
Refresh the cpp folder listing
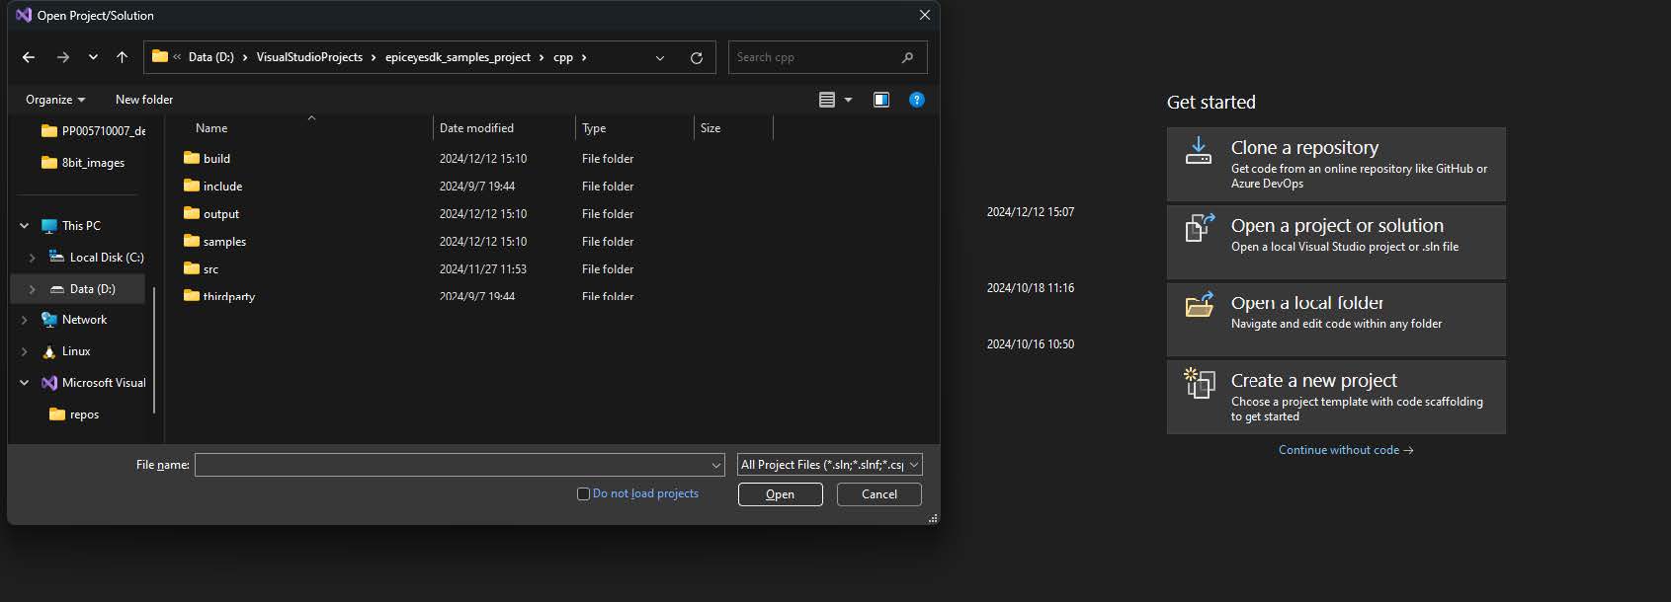pyautogui.click(x=696, y=57)
